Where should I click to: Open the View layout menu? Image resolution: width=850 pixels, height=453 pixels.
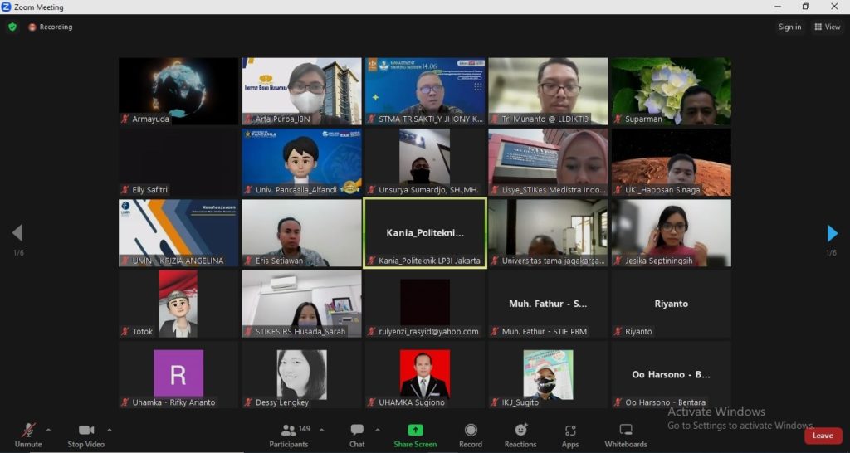(x=828, y=27)
